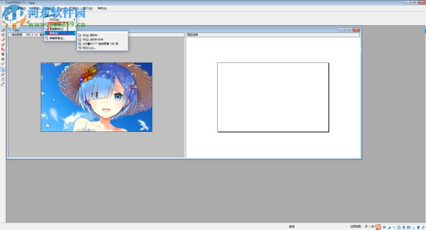
Task: Select the Pan hand tool
Action: (x=3, y=79)
